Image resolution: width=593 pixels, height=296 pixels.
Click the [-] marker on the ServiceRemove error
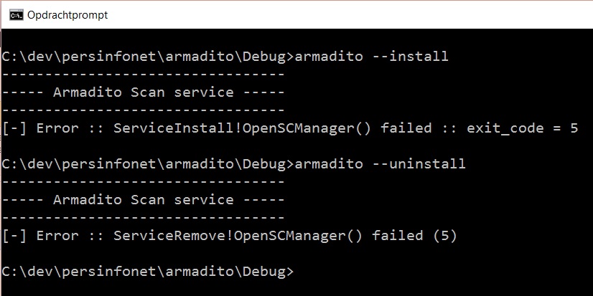point(14,236)
